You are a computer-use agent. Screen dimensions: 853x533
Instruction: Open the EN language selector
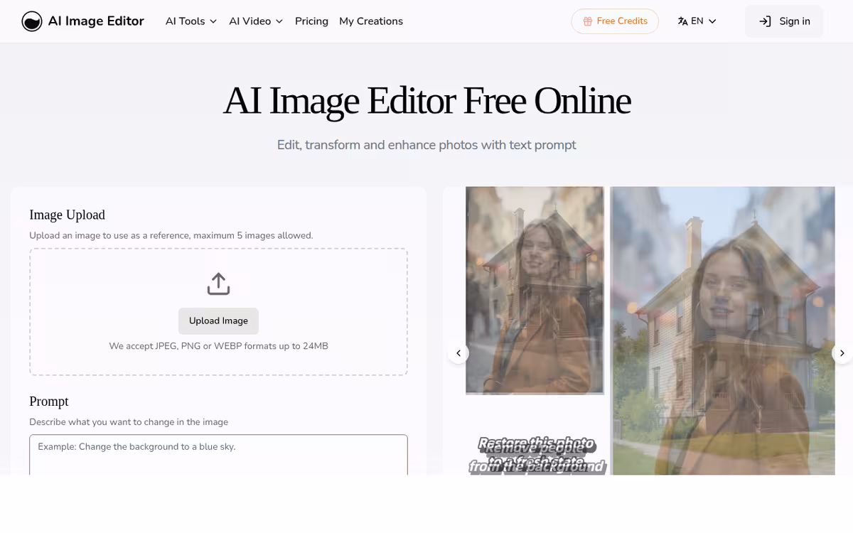[x=697, y=21]
